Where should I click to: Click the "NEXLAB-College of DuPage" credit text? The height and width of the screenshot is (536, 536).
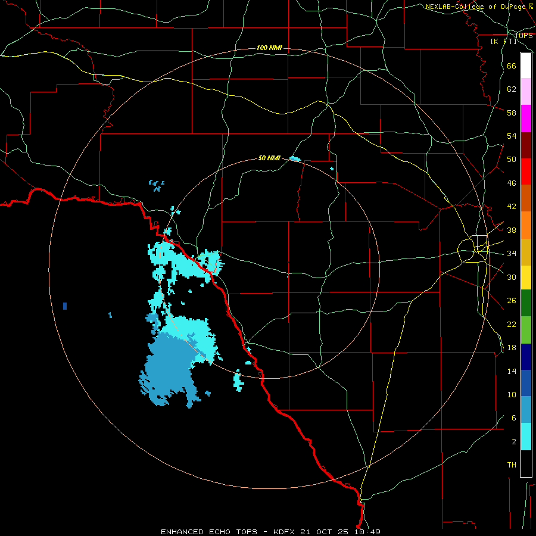(476, 7)
